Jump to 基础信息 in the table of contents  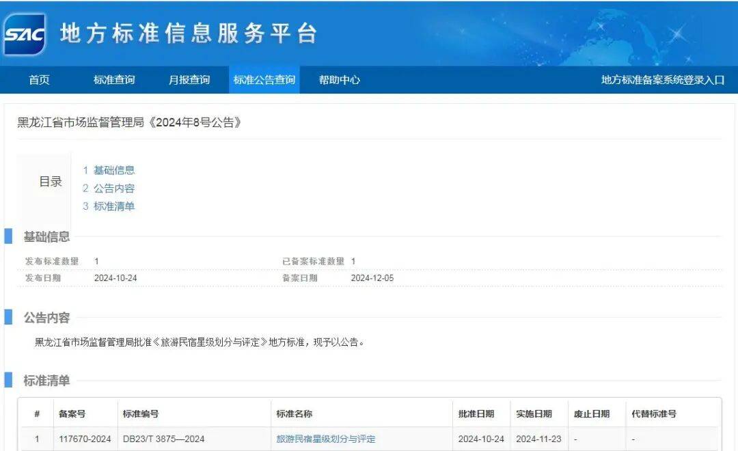pyautogui.click(x=113, y=170)
